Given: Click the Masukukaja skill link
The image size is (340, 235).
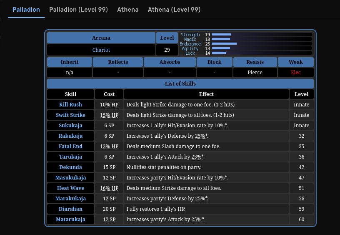Looking at the screenshot, I should coord(70,178).
